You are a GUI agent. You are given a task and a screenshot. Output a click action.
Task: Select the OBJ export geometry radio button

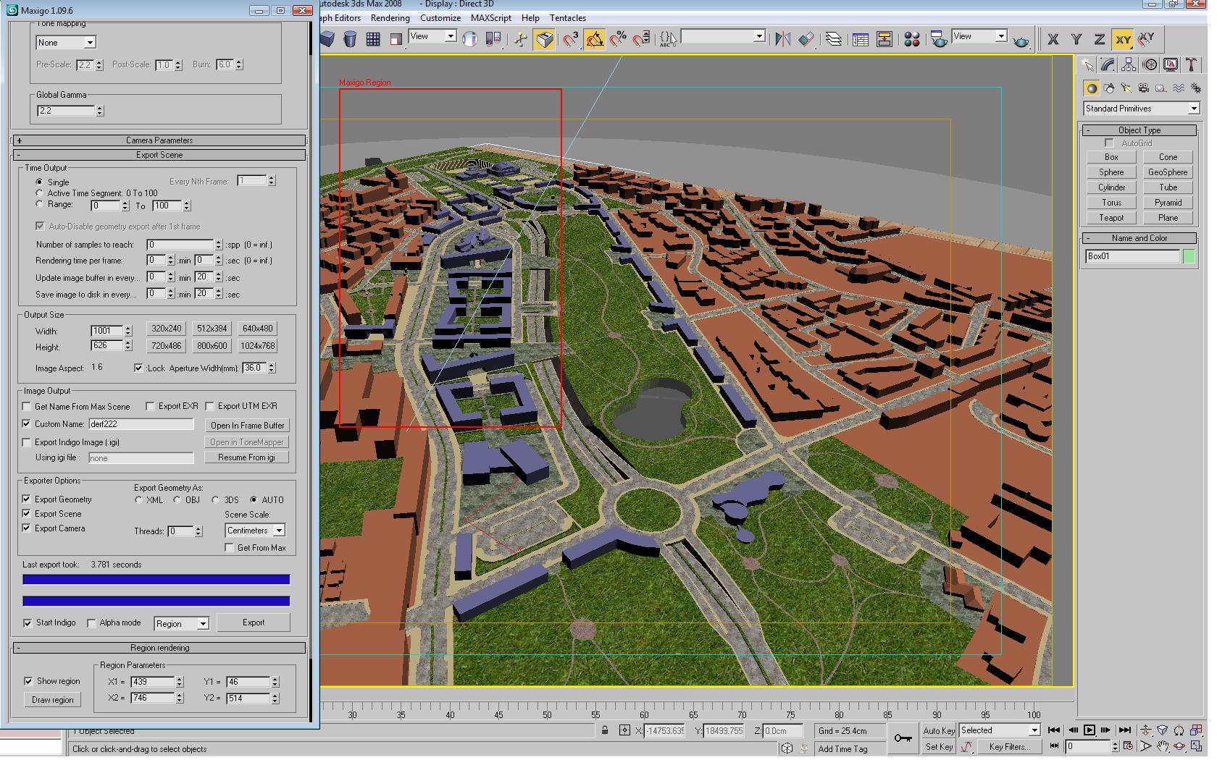click(x=177, y=499)
